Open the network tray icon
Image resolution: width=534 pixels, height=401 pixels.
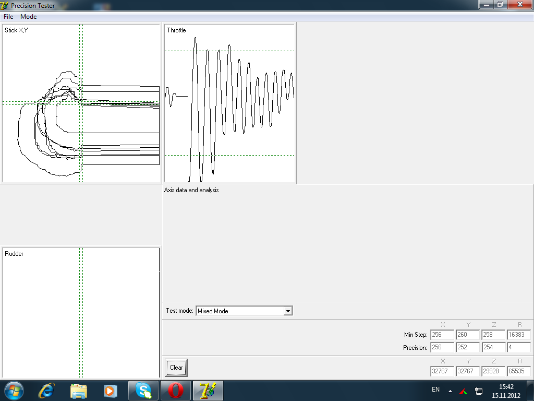click(x=479, y=391)
